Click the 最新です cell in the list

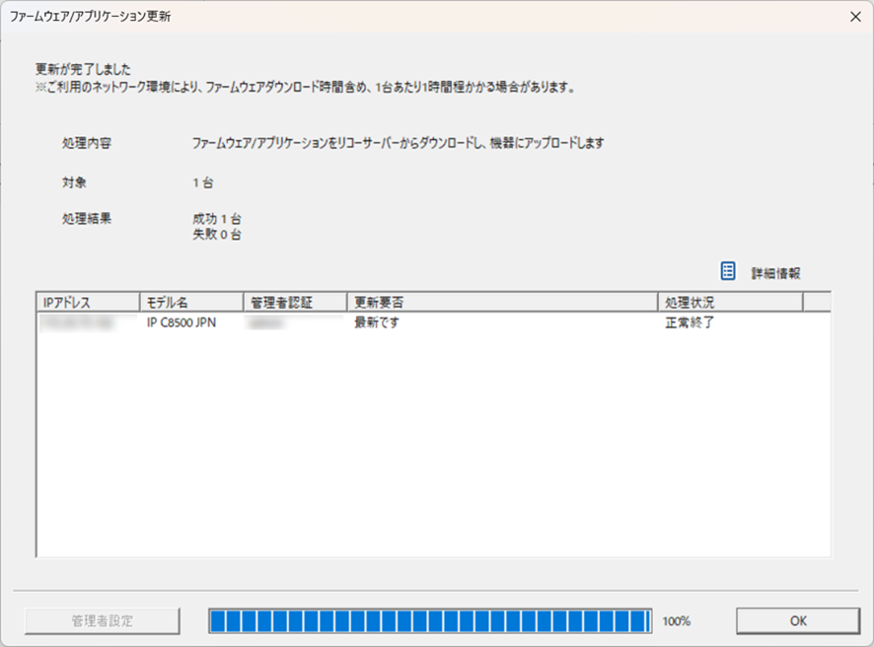click(377, 323)
